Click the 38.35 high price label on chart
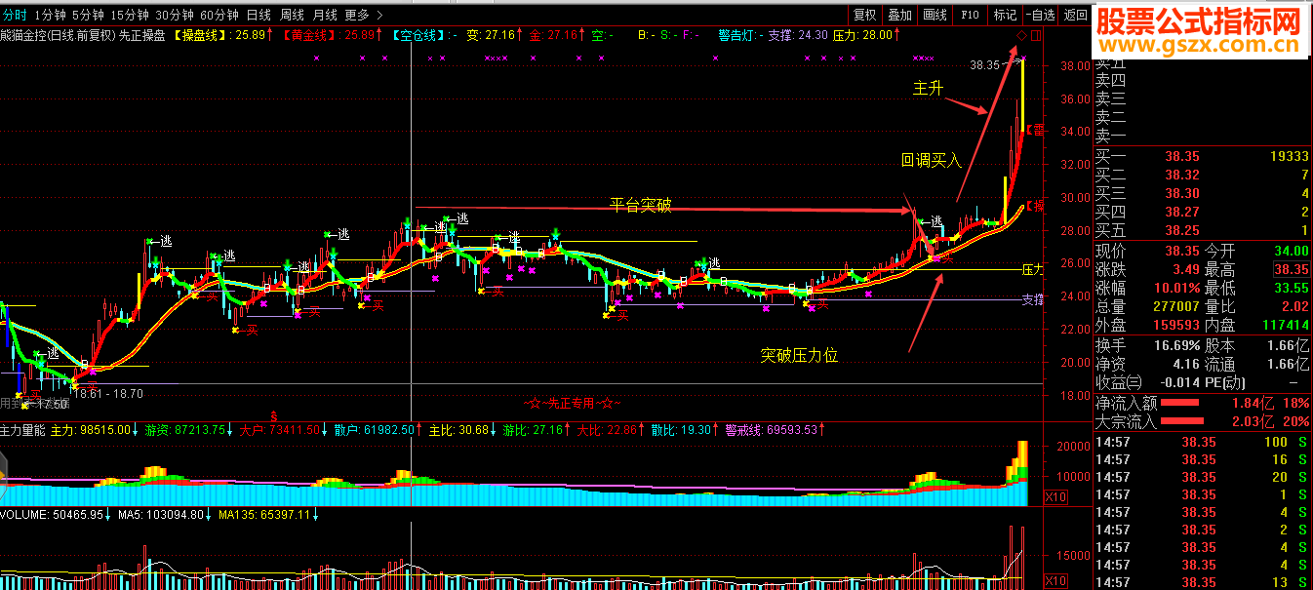 [x=985, y=65]
